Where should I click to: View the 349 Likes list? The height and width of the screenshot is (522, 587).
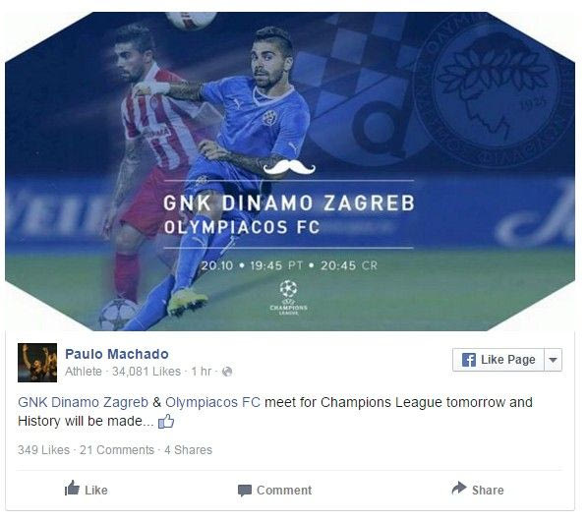44,450
